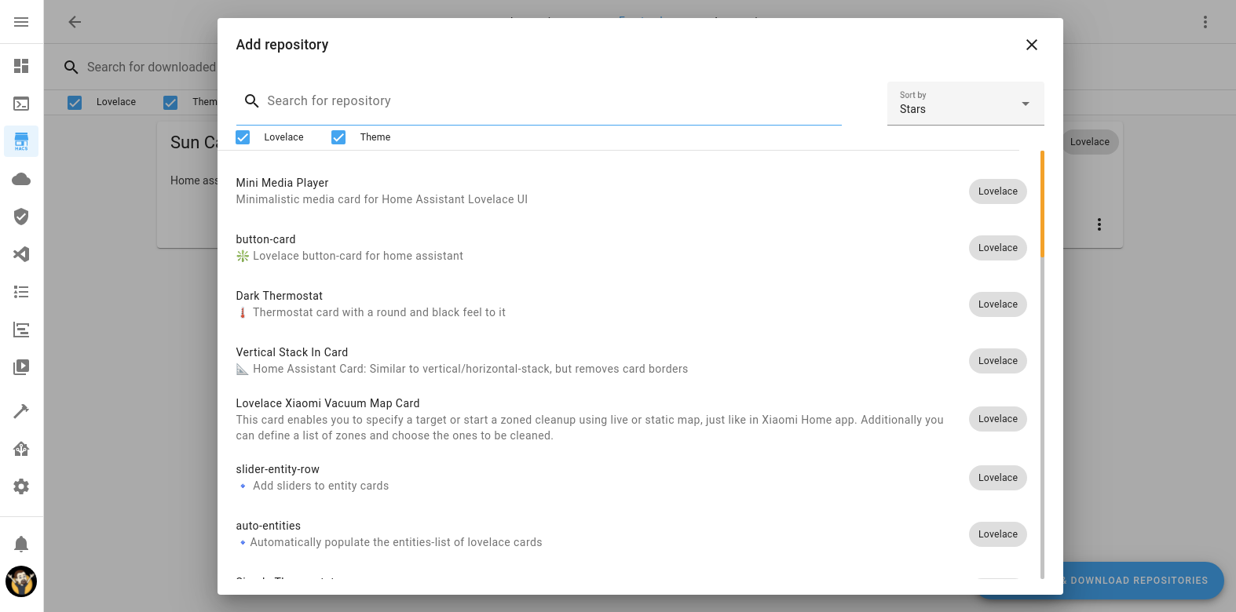This screenshot has height=612, width=1236.
Task: Open the top-right overflow menu
Action: coord(1205,22)
